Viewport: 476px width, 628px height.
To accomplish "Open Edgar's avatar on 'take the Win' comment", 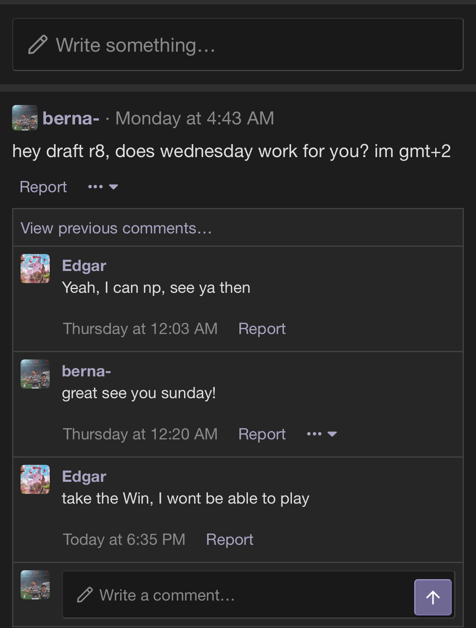I will (35, 479).
